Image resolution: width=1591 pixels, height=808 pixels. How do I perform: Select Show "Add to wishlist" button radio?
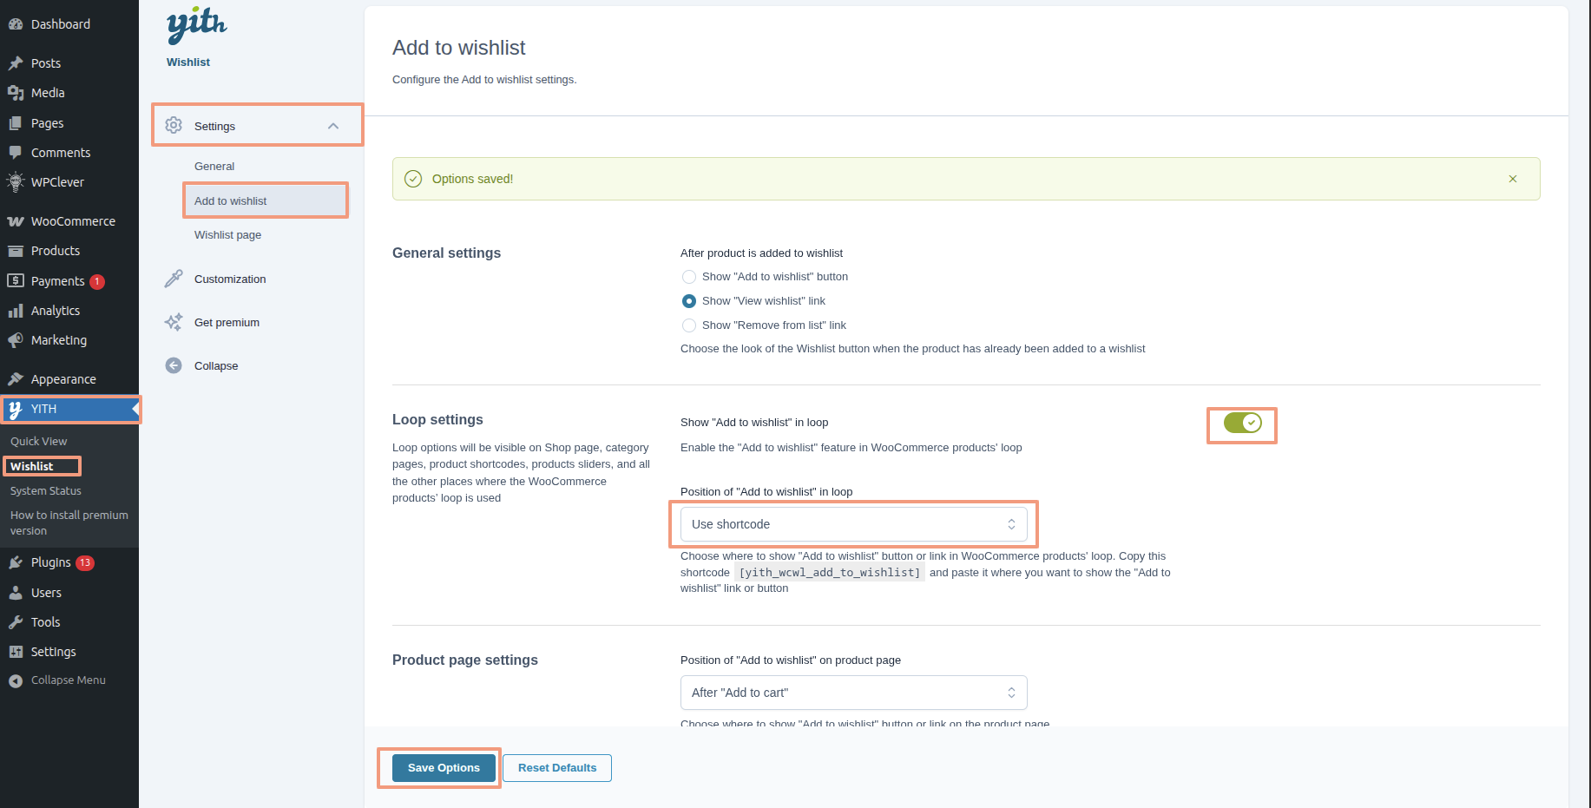[x=689, y=277]
